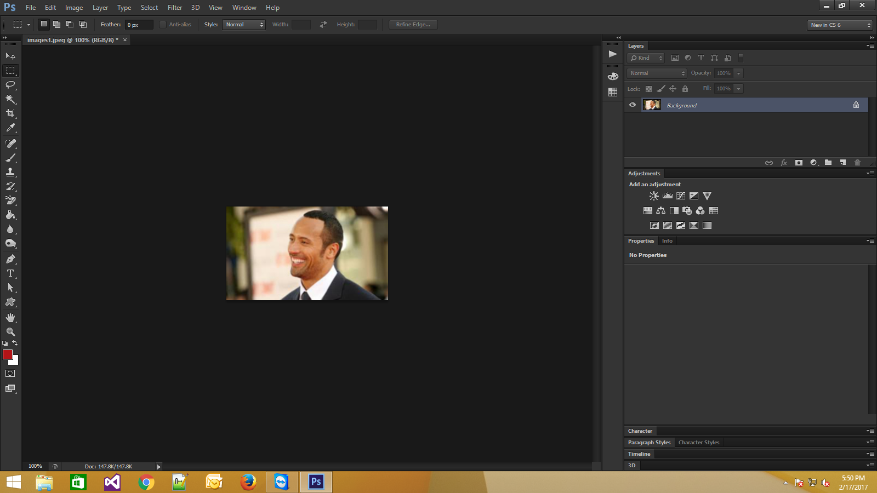Swap foreground and background colors icon
The height and width of the screenshot is (493, 877).
15,343
